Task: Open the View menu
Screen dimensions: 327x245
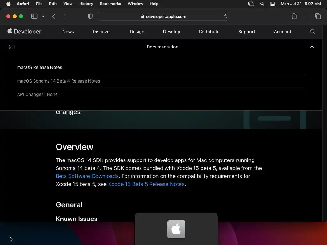Action: pos(68,4)
